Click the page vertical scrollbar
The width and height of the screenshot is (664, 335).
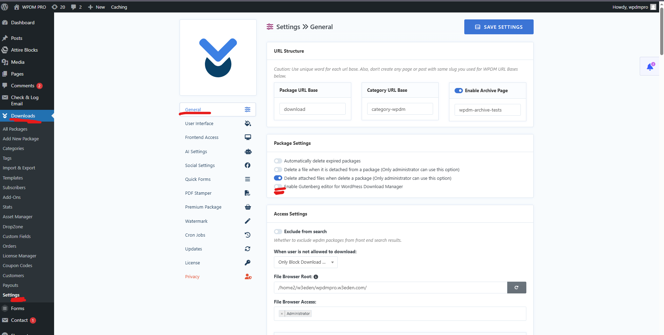662,31
